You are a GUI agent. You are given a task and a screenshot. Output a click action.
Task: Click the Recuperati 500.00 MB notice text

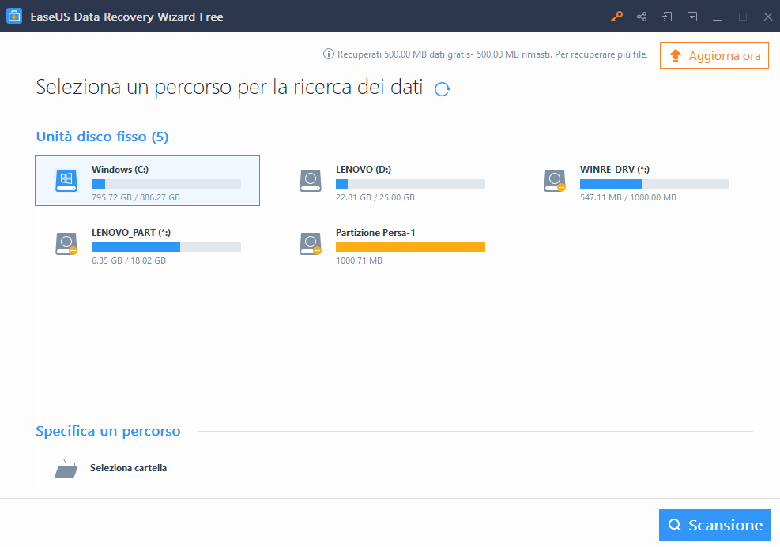point(492,54)
